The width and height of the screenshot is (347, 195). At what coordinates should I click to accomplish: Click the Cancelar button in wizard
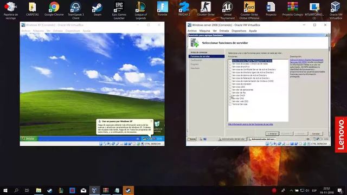pyautogui.click(x=316, y=134)
